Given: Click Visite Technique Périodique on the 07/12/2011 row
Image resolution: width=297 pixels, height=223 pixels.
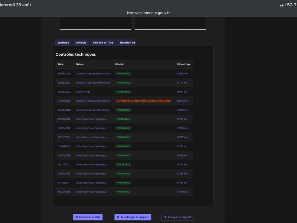Looking at the screenshot, I should coord(91,183).
